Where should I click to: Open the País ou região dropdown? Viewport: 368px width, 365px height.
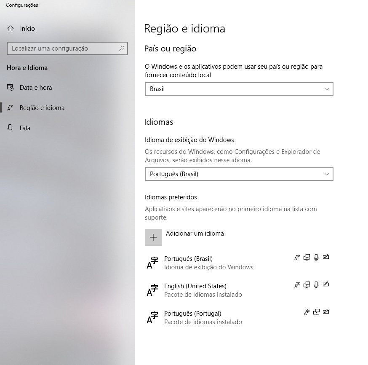click(x=239, y=89)
